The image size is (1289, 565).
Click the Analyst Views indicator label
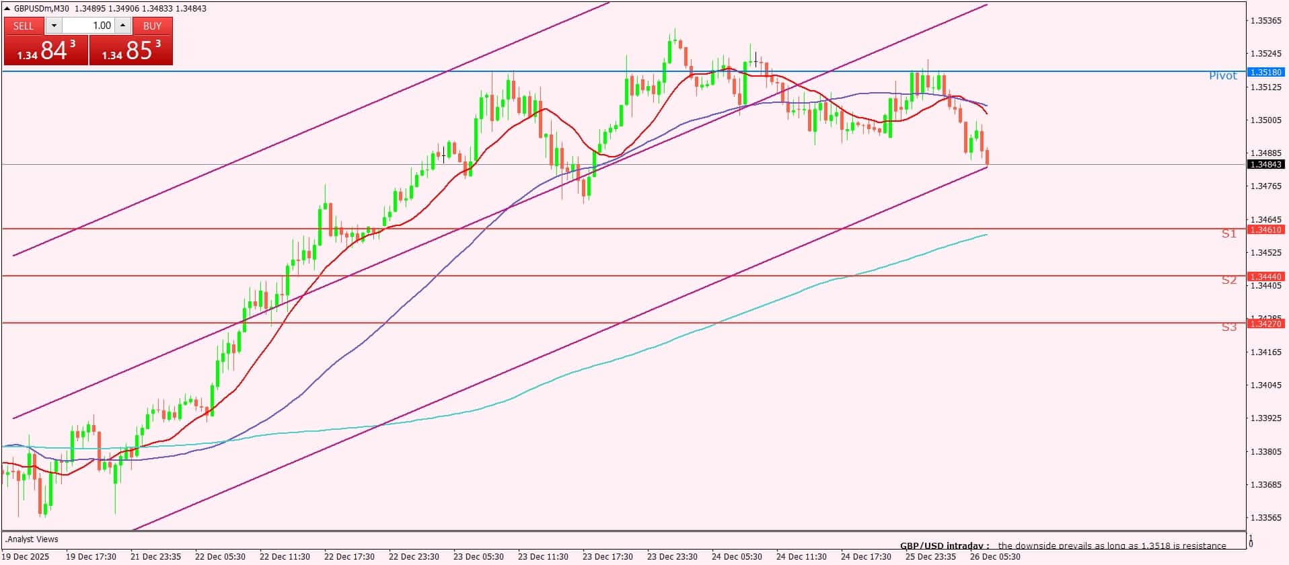tap(32, 539)
